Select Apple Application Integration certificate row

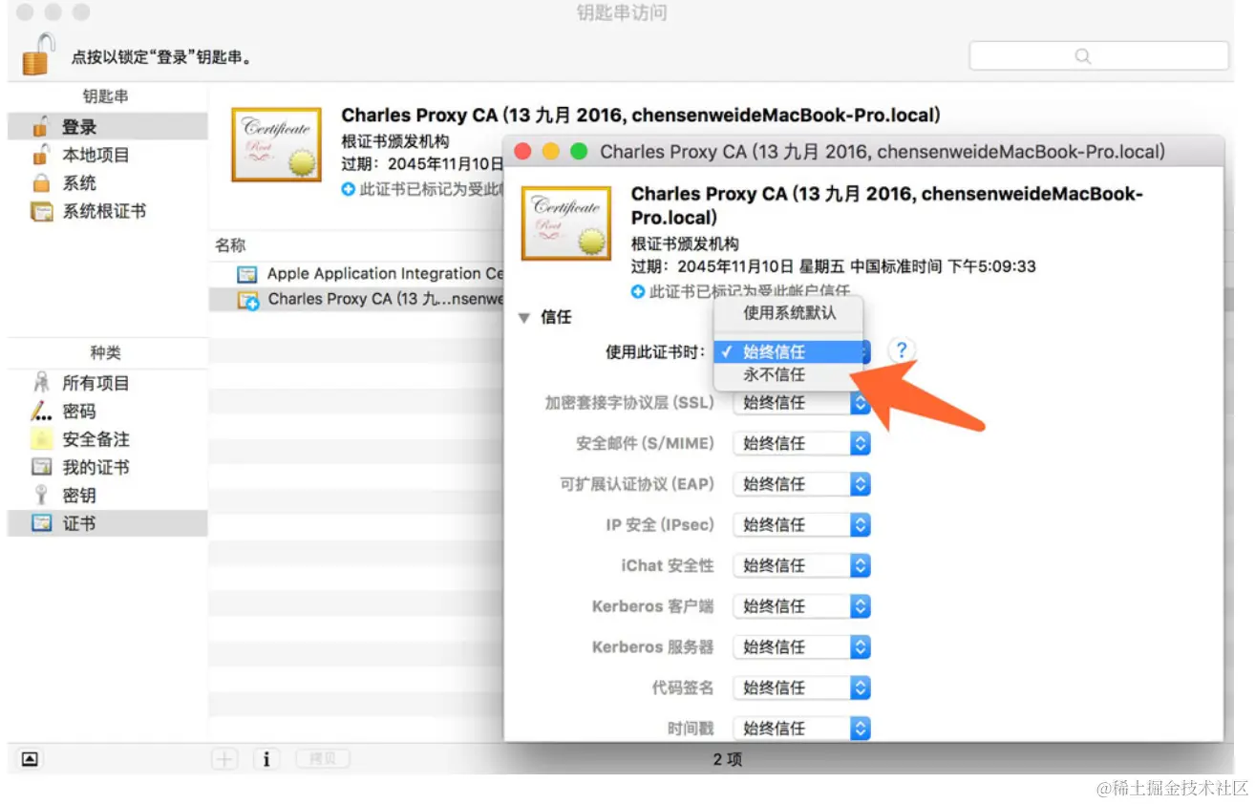tap(356, 273)
